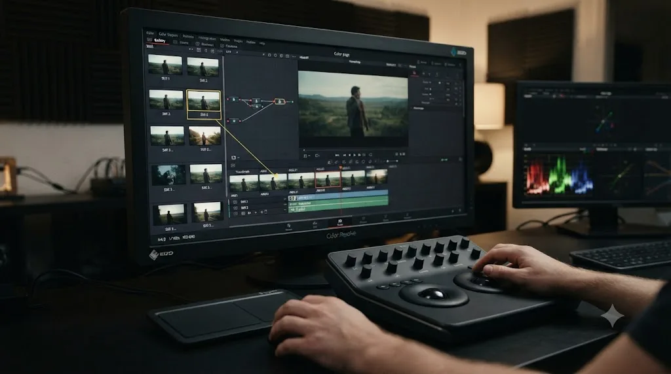This screenshot has height=374, width=671.
Task: Click the upper green audio track clip
Action: 338,203
